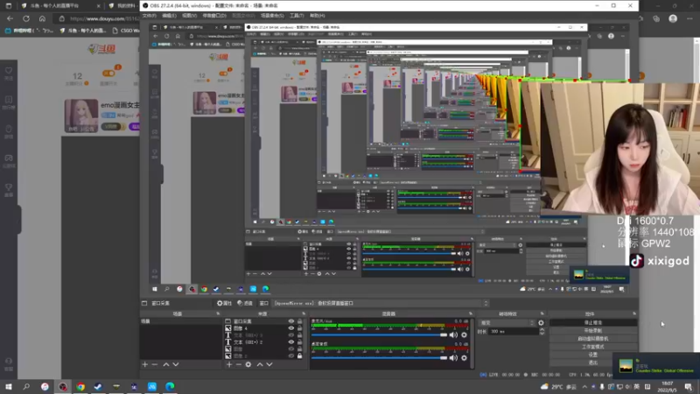Open Steam from the taskbar
The width and height of the screenshot is (700, 394).
point(98,387)
